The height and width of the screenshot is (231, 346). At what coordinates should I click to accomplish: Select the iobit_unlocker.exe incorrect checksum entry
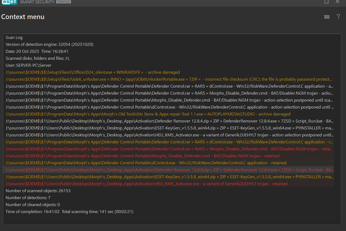coord(169,79)
